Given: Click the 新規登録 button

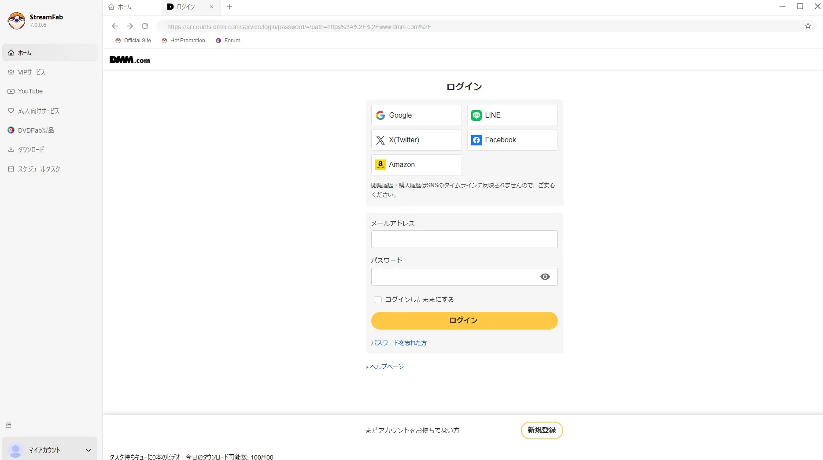Looking at the screenshot, I should pos(542,430).
